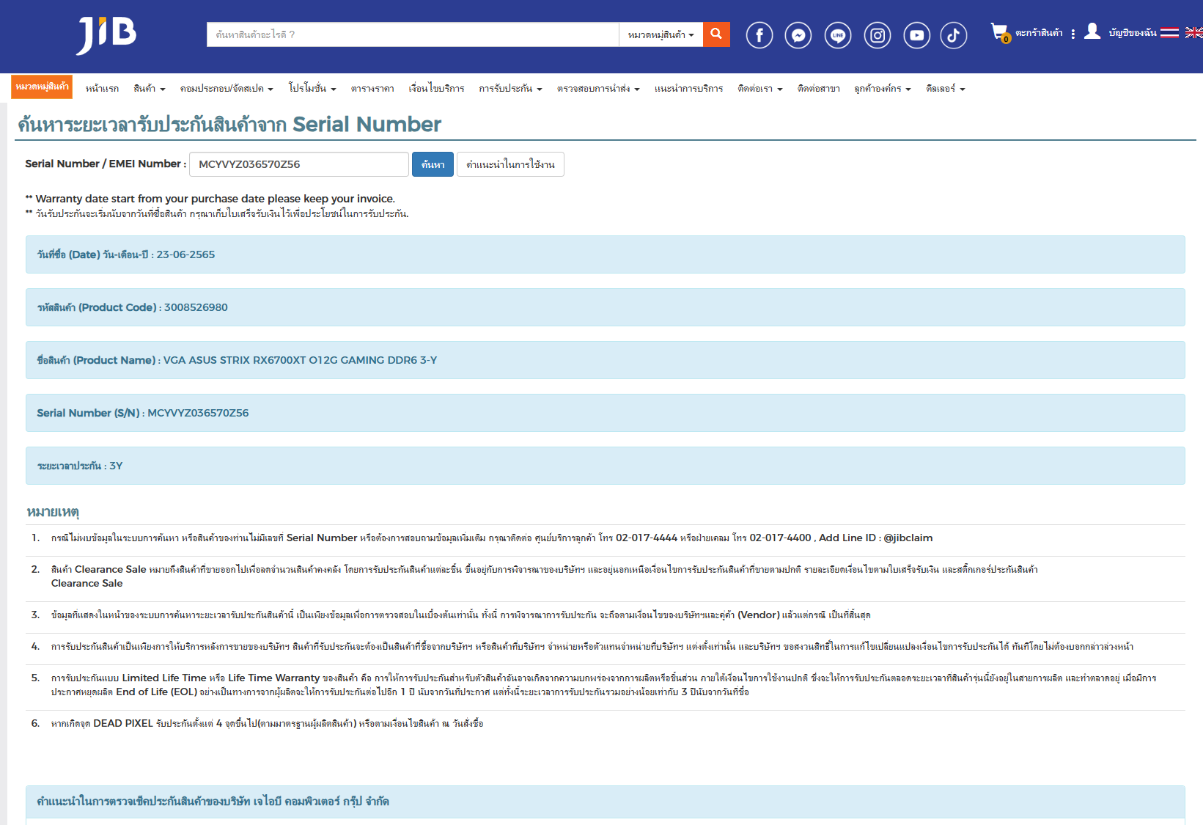
Task: Open the หมวดหมู่สินค้า dropdown in search bar
Action: coord(661,34)
